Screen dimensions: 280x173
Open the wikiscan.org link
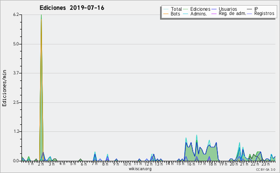[x=140, y=169]
